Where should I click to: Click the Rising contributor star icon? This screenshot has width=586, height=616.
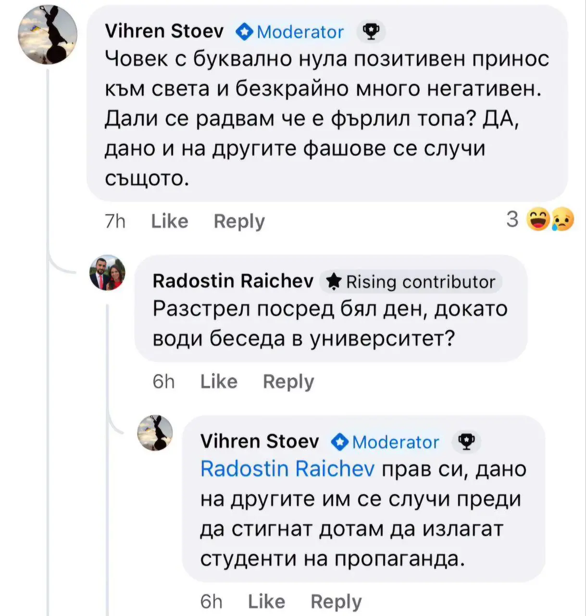coord(334,282)
